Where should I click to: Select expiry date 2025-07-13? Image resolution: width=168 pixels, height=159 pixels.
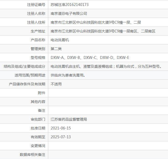(x=61, y=137)
